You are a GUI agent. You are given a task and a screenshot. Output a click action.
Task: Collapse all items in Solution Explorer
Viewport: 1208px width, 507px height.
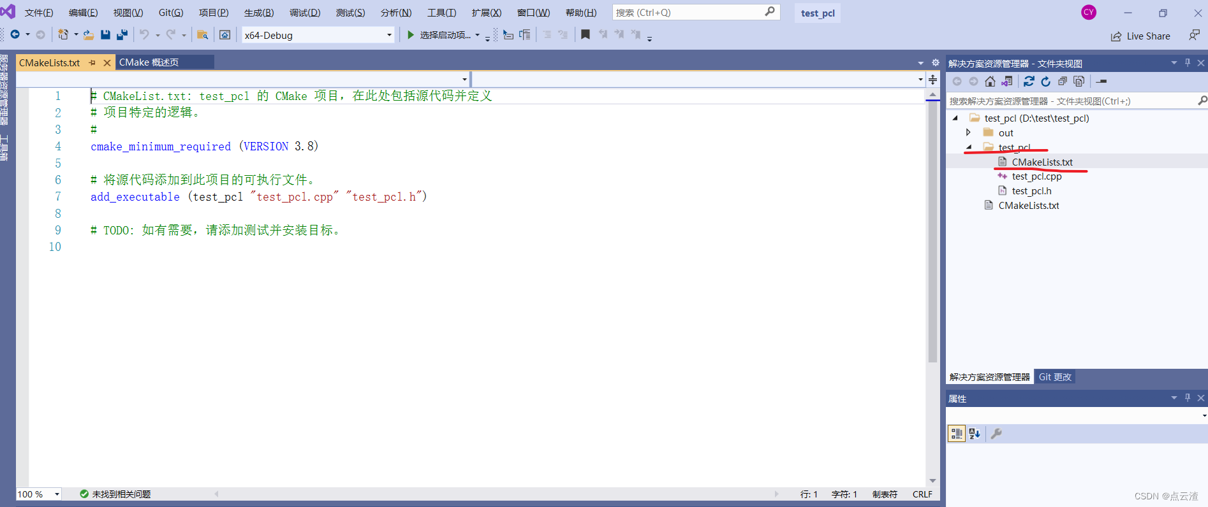1063,81
